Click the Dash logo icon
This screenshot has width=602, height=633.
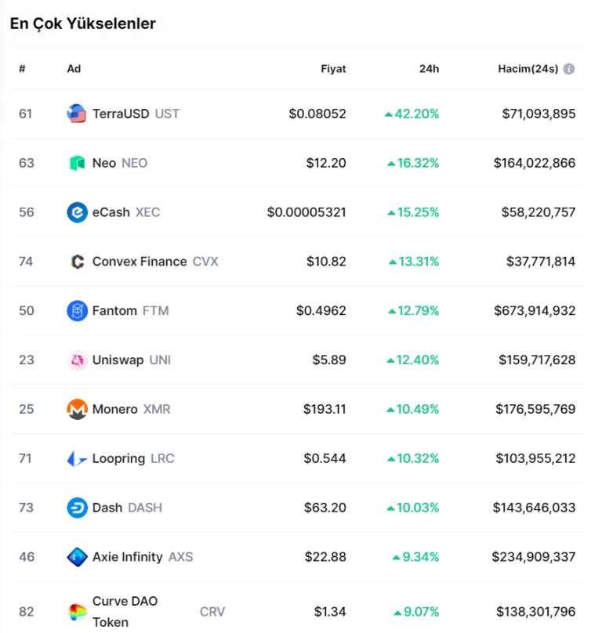pos(77,508)
